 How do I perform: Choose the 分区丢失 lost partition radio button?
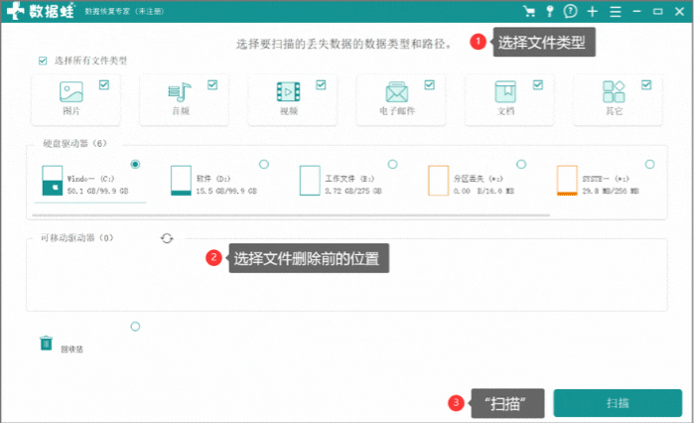521,164
